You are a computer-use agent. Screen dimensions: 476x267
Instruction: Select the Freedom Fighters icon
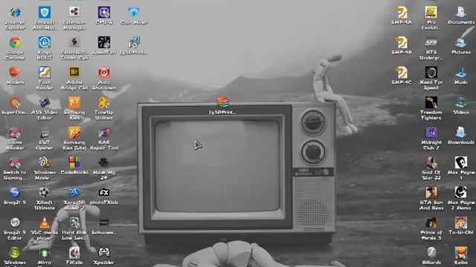431,102
